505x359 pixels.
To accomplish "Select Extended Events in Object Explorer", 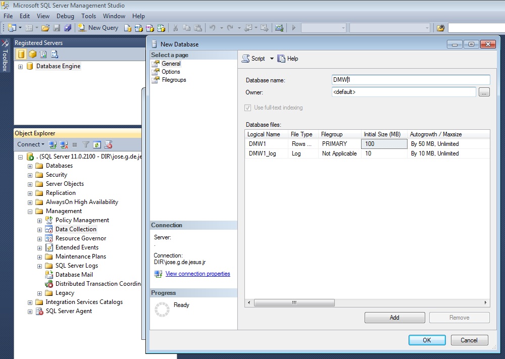I will click(x=77, y=247).
